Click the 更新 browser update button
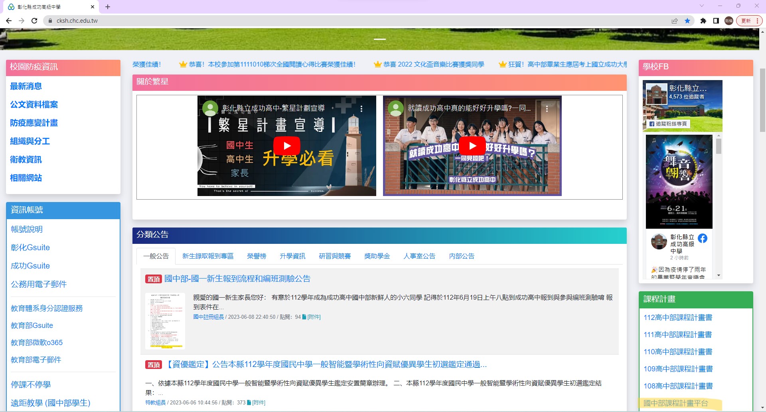 (x=749, y=21)
